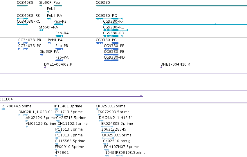Image resolution: width=247 pixels, height=157 pixels.
Task: Click the CK02583.3prime EST label
Action: point(110,106)
